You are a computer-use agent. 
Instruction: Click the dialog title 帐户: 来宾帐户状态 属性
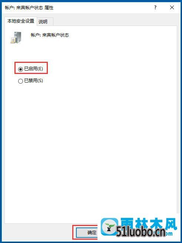(x=29, y=7)
